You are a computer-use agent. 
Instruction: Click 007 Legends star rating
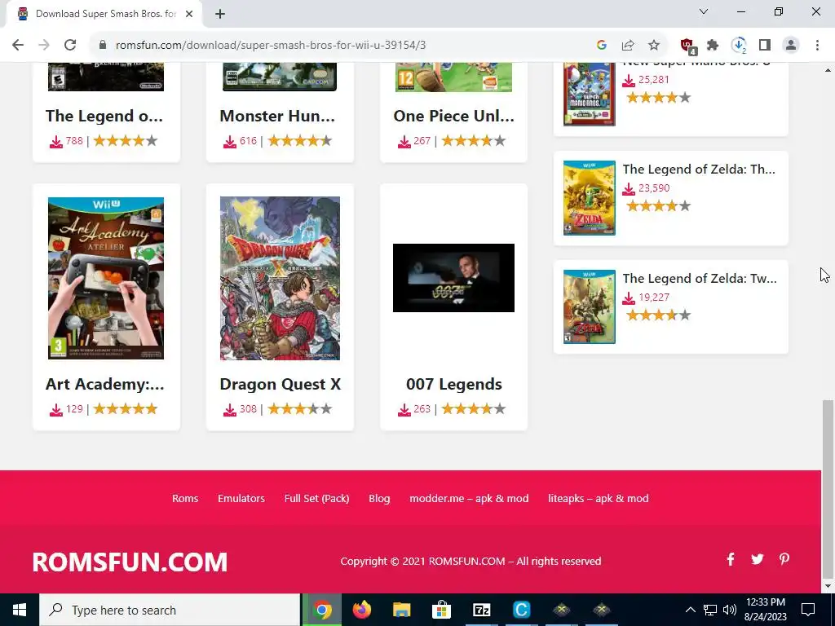click(x=474, y=409)
